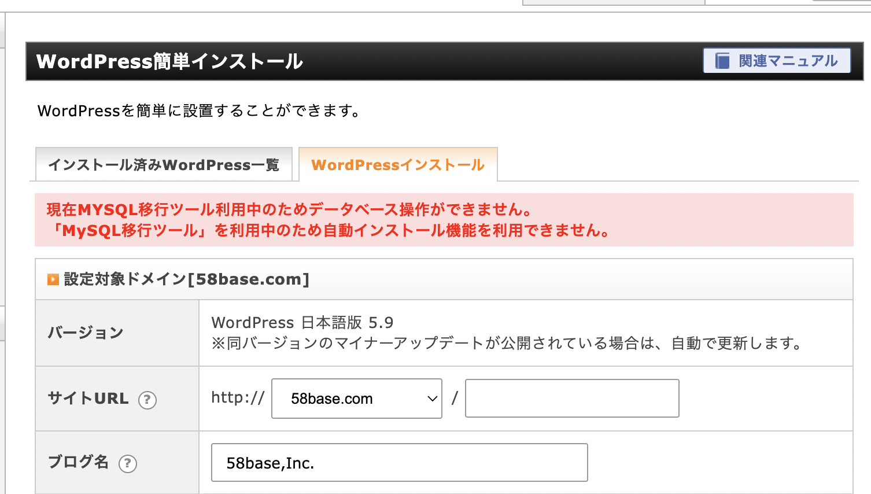Viewport: 871px width, 494px height.
Task: Click the orange arrow icon by 設定対象ドメイン
Action: click(53, 279)
